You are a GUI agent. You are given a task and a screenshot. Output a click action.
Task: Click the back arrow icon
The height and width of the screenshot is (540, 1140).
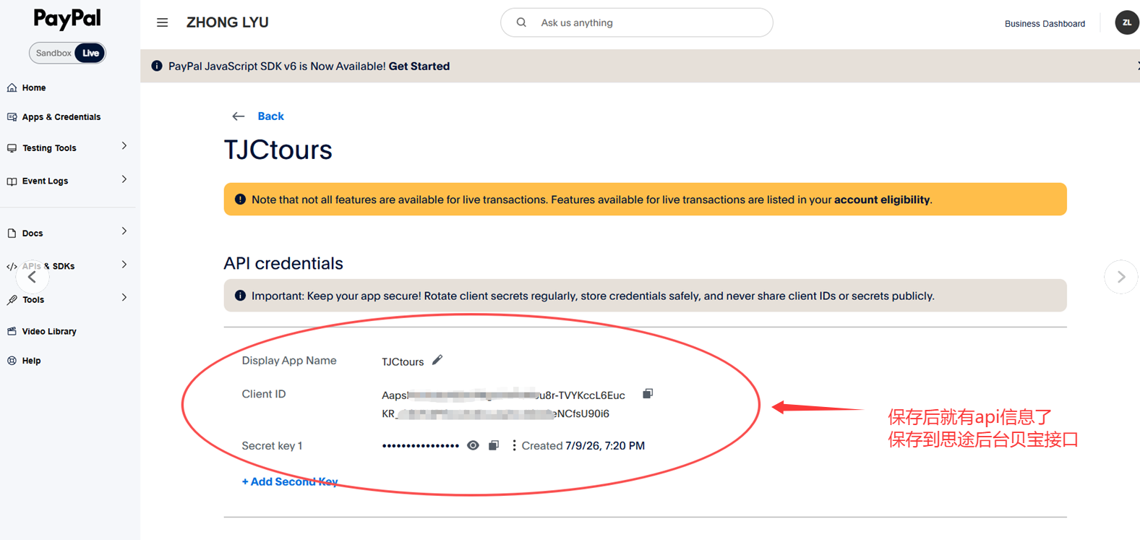(238, 116)
